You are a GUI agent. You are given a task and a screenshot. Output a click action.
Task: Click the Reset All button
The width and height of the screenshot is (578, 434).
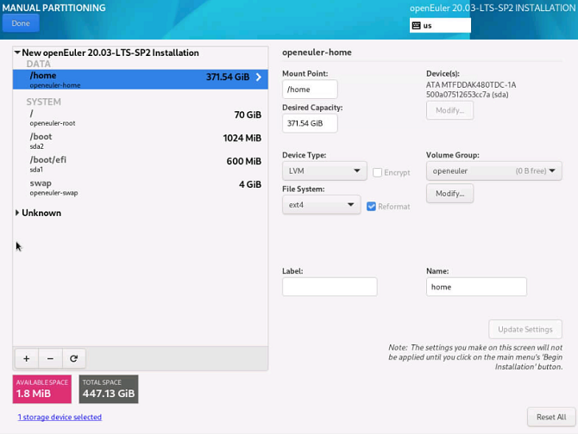pos(550,417)
